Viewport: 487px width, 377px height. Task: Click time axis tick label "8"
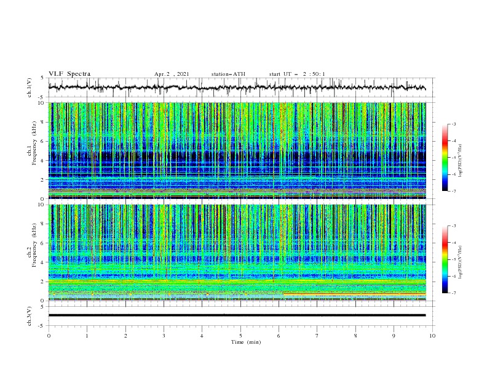coord(355,336)
